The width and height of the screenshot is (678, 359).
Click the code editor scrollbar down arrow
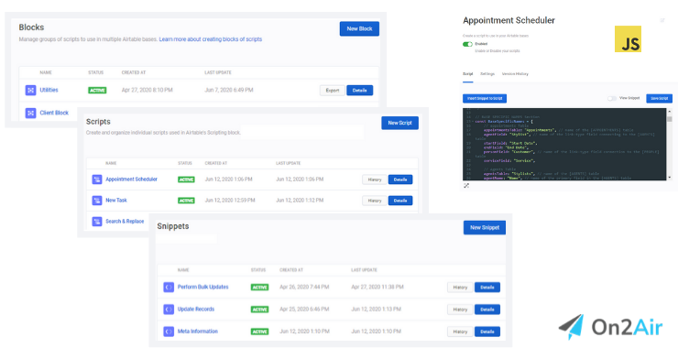click(670, 178)
